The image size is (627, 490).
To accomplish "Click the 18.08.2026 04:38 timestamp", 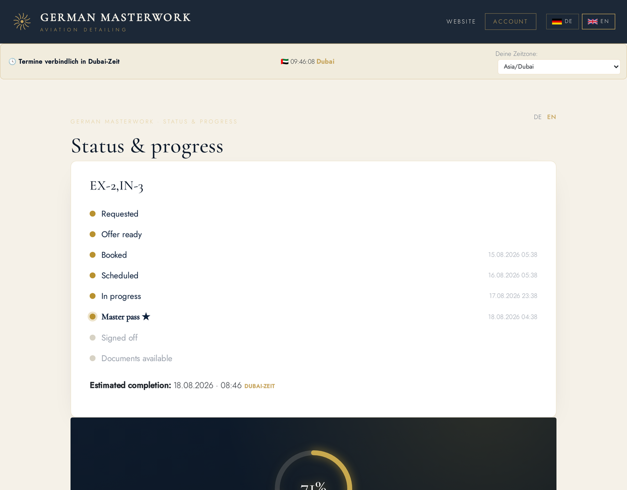I will (x=513, y=317).
